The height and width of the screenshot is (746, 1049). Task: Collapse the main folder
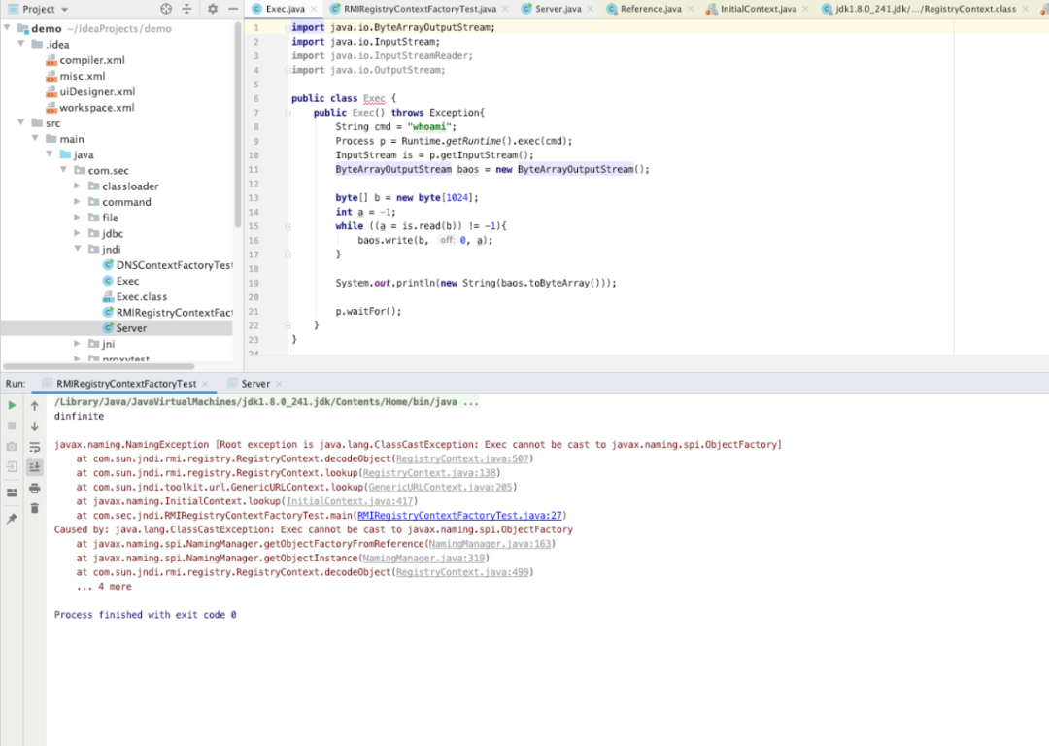click(36, 139)
